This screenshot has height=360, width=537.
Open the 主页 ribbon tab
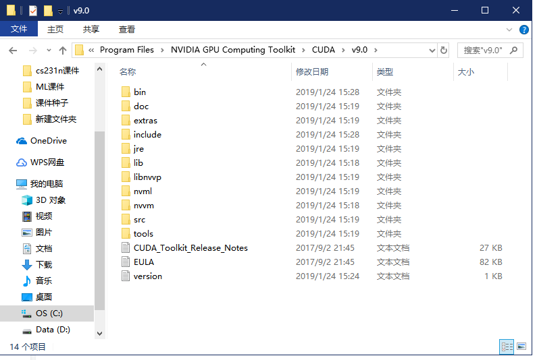pyautogui.click(x=55, y=30)
